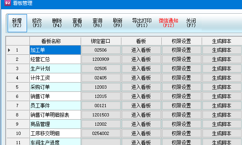Click bound window button 1201503

[101, 115]
